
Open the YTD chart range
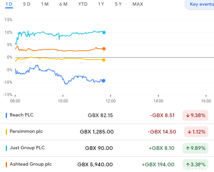click(x=83, y=4)
